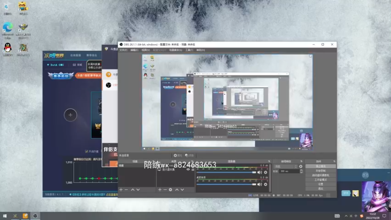Click the round plus button in 09 platform
The image size is (391, 220).
(70, 115)
